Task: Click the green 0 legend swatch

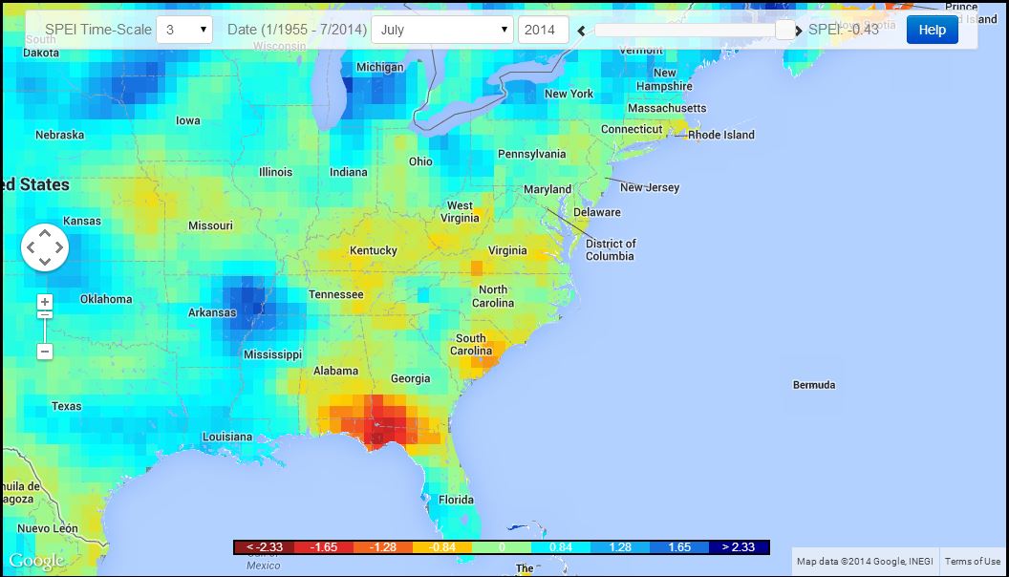Action: pyautogui.click(x=501, y=547)
